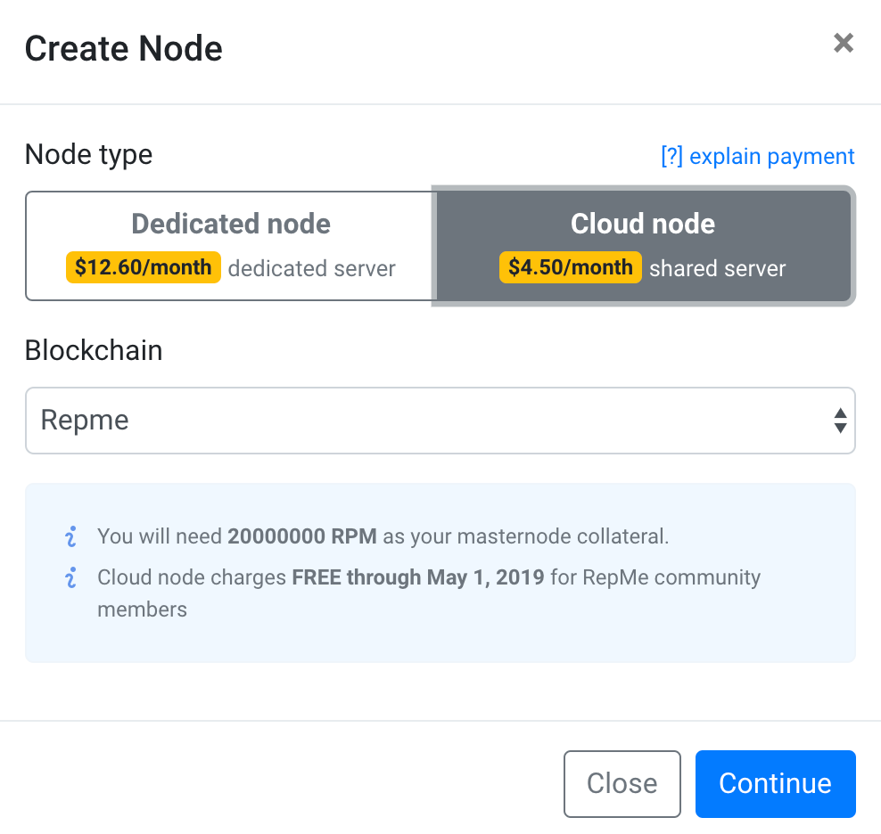The image size is (881, 834).
Task: Click the $12.60/month price badge
Action: tap(143, 267)
